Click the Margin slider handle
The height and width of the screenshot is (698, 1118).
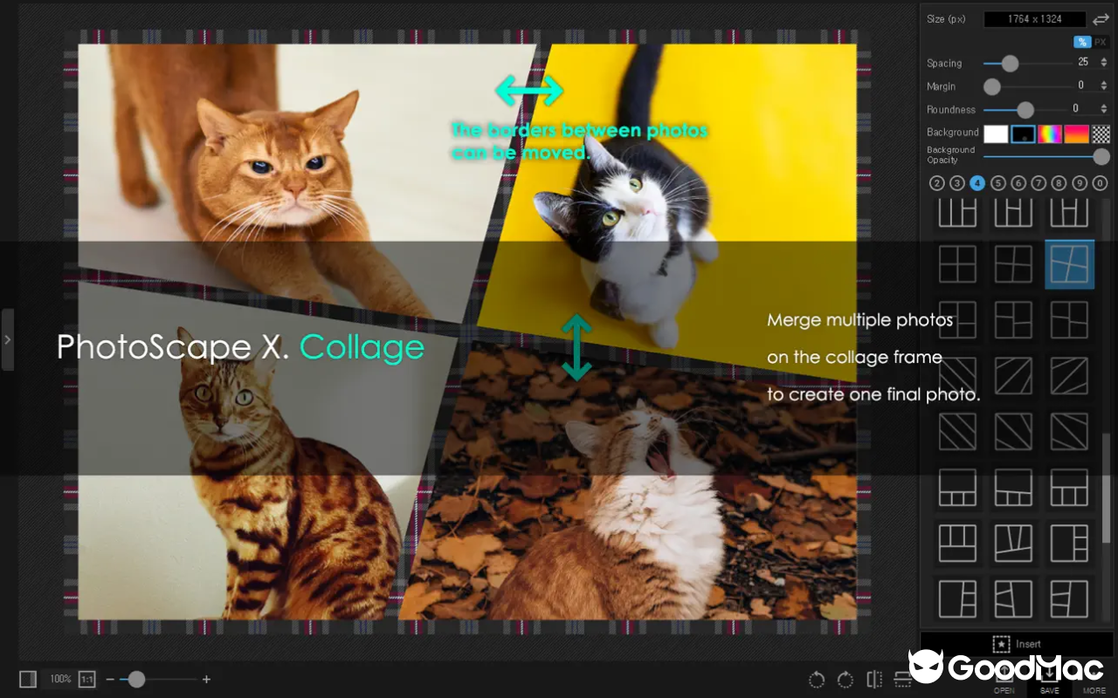[992, 86]
